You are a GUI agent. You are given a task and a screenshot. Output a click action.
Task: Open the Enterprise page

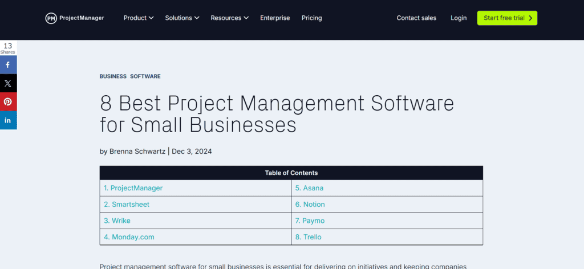(x=275, y=18)
